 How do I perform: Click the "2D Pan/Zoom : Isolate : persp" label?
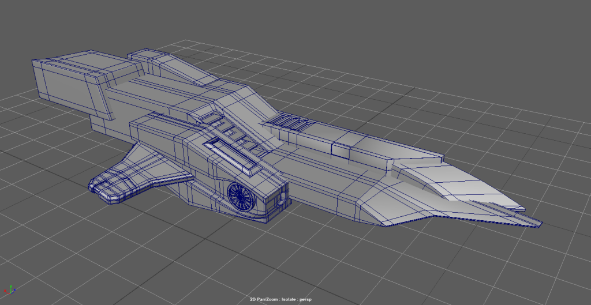click(x=280, y=299)
